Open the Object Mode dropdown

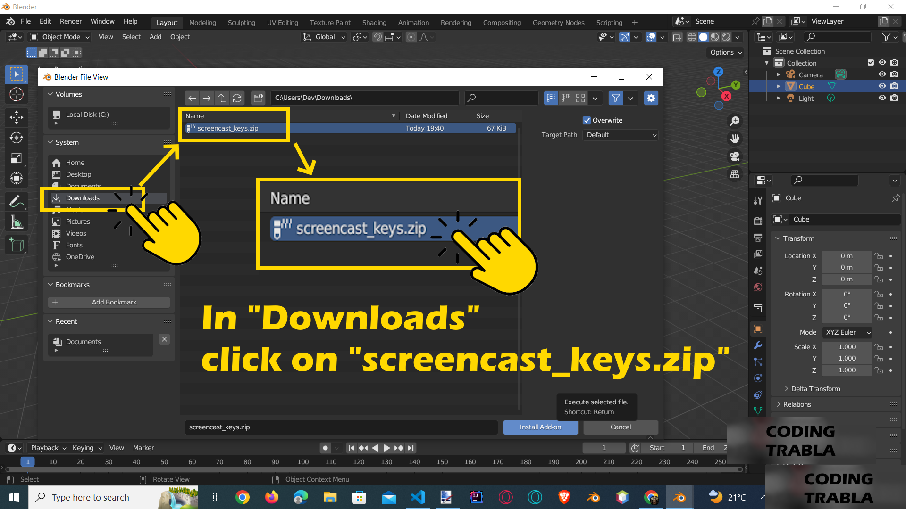(59, 37)
